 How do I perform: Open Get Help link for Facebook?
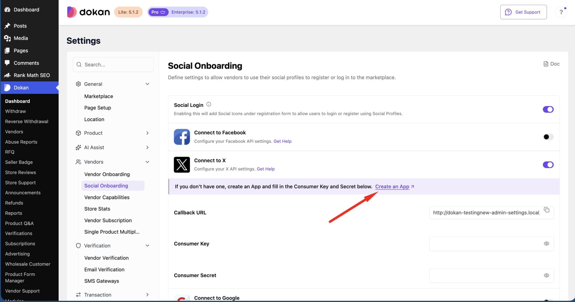282,141
